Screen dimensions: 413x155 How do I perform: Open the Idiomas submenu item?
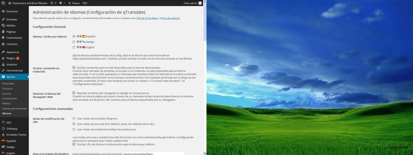coord(7,113)
